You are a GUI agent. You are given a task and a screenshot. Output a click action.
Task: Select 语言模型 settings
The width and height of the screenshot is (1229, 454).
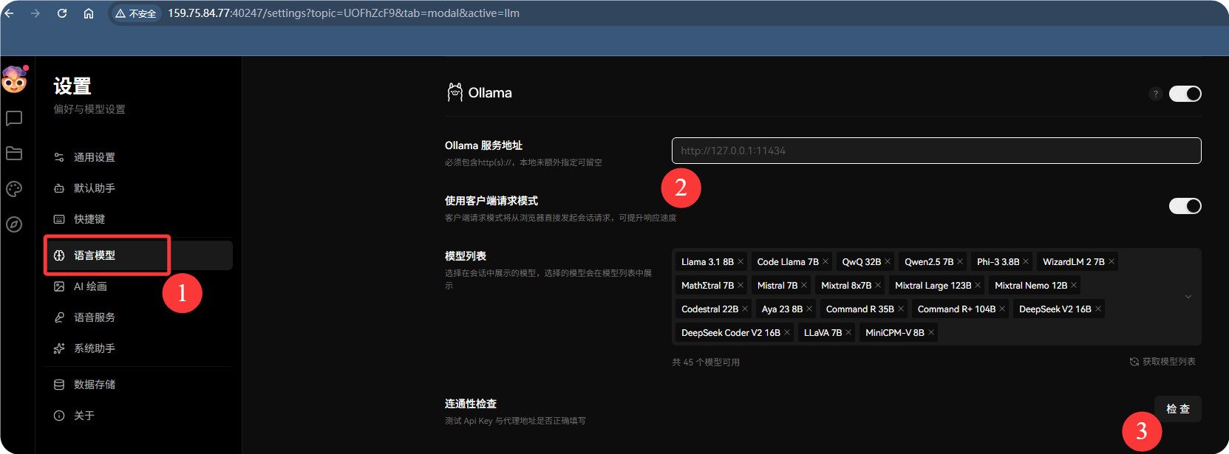(138, 255)
